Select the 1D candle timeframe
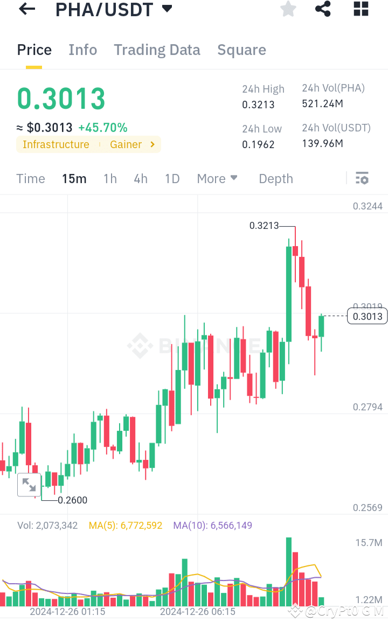 (x=172, y=178)
